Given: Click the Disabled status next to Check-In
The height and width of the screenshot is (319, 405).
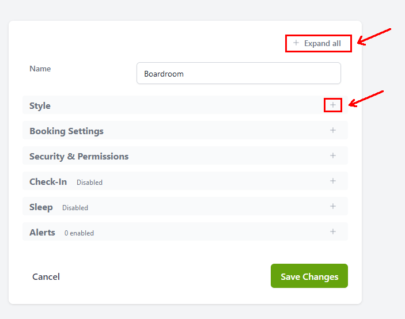Looking at the screenshot, I should [89, 183].
